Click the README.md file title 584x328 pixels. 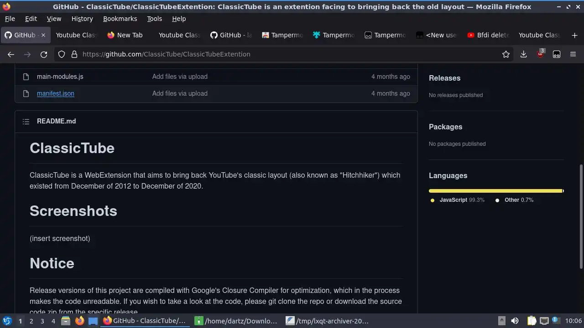pos(57,121)
